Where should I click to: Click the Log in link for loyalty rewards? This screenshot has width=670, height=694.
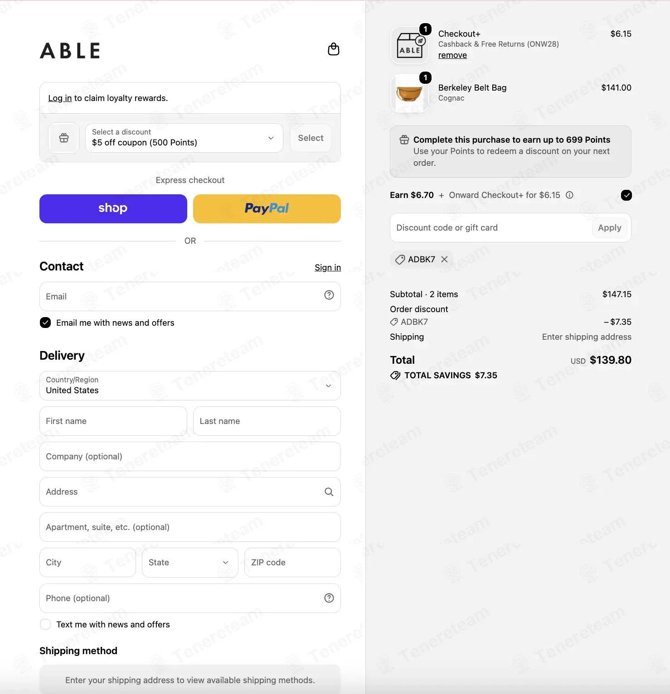click(60, 98)
